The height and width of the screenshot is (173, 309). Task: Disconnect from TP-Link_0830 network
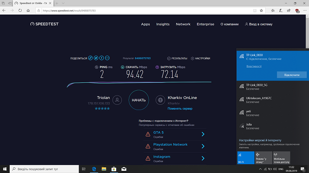coord(292,75)
